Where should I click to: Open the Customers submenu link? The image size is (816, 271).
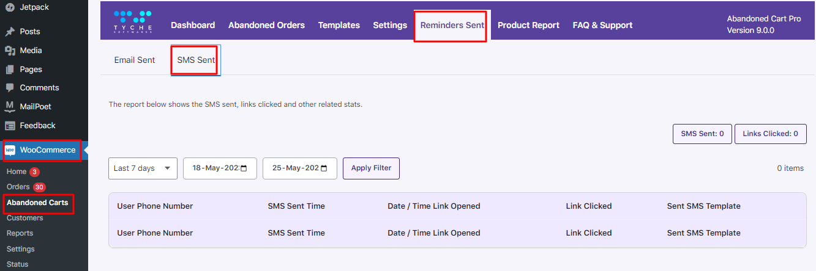point(25,218)
